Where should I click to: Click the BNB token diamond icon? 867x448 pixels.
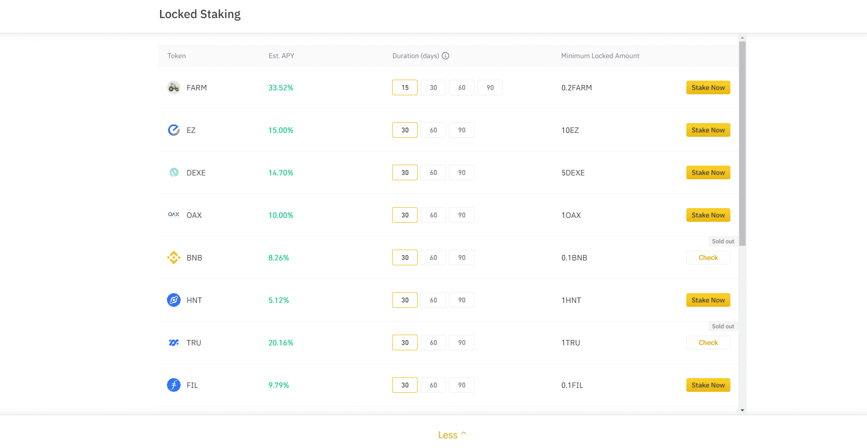(174, 257)
